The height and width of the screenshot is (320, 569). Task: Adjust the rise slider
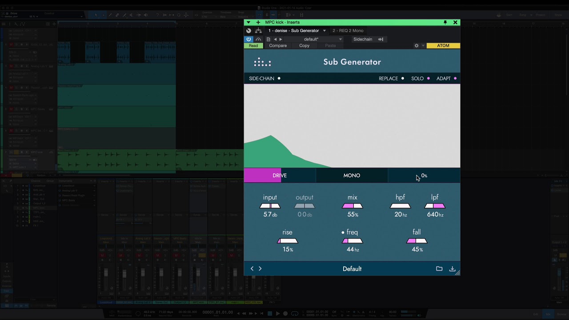tap(288, 241)
